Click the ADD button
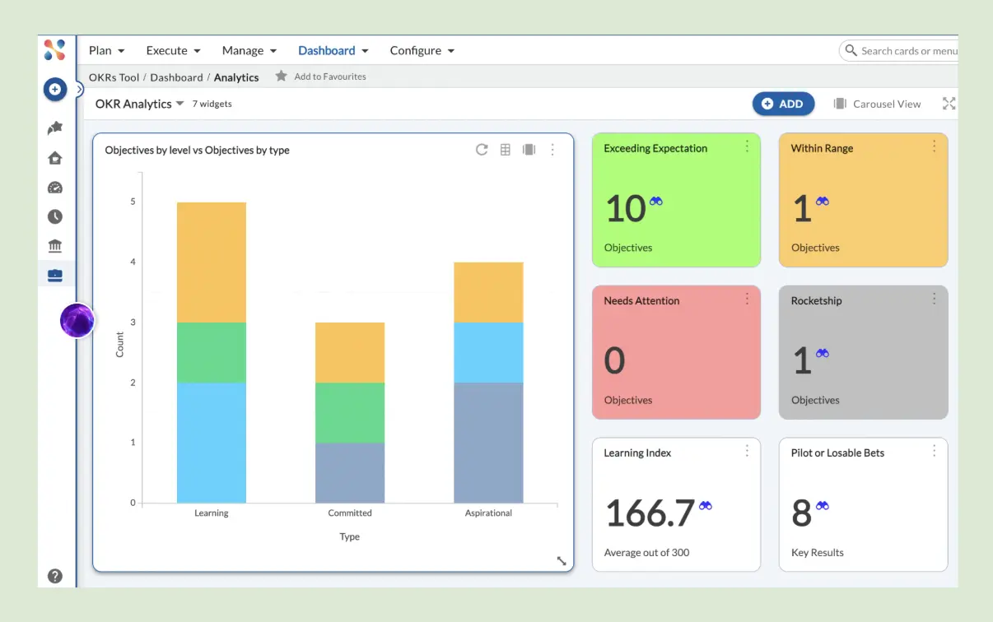This screenshot has width=993, height=622. (783, 104)
